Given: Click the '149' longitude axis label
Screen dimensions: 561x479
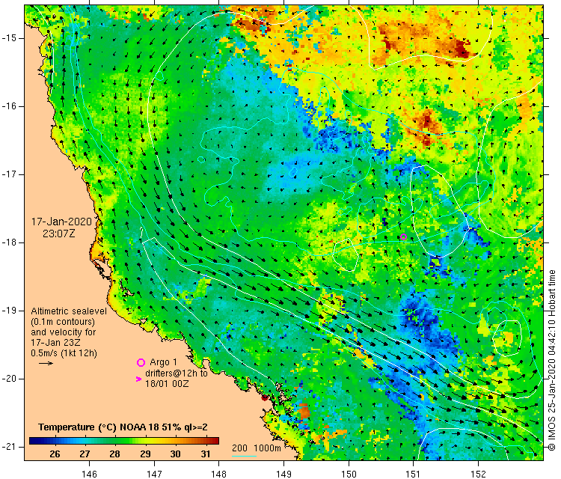Looking at the screenshot, I should [283, 474].
